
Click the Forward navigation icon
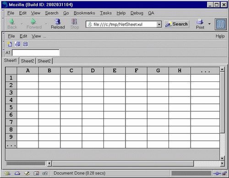pyautogui.click(x=33, y=22)
